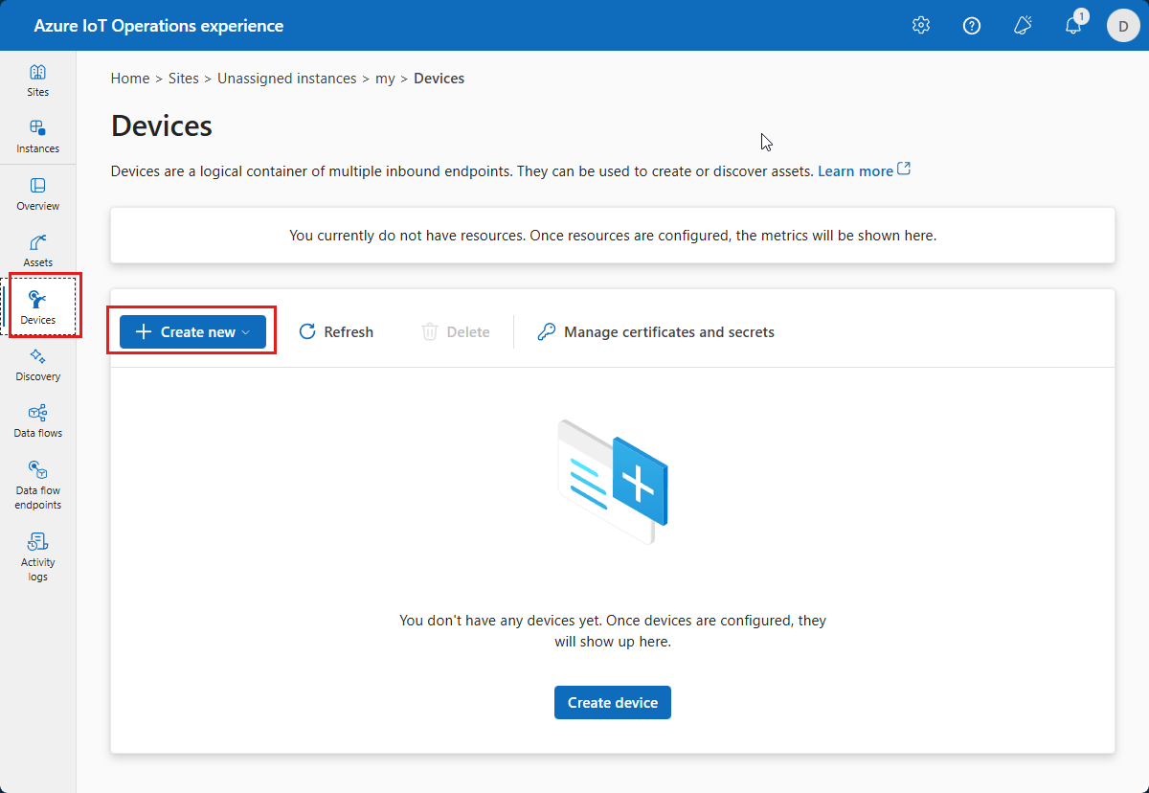Open the settings gear in header
This screenshot has height=793, width=1149.
921,26
